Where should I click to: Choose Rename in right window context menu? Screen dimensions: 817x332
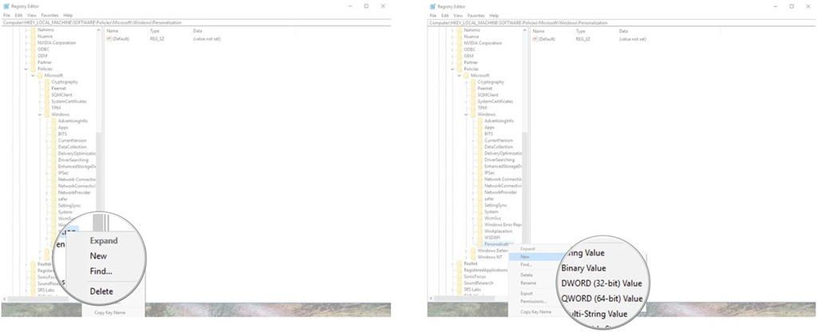pos(528,283)
